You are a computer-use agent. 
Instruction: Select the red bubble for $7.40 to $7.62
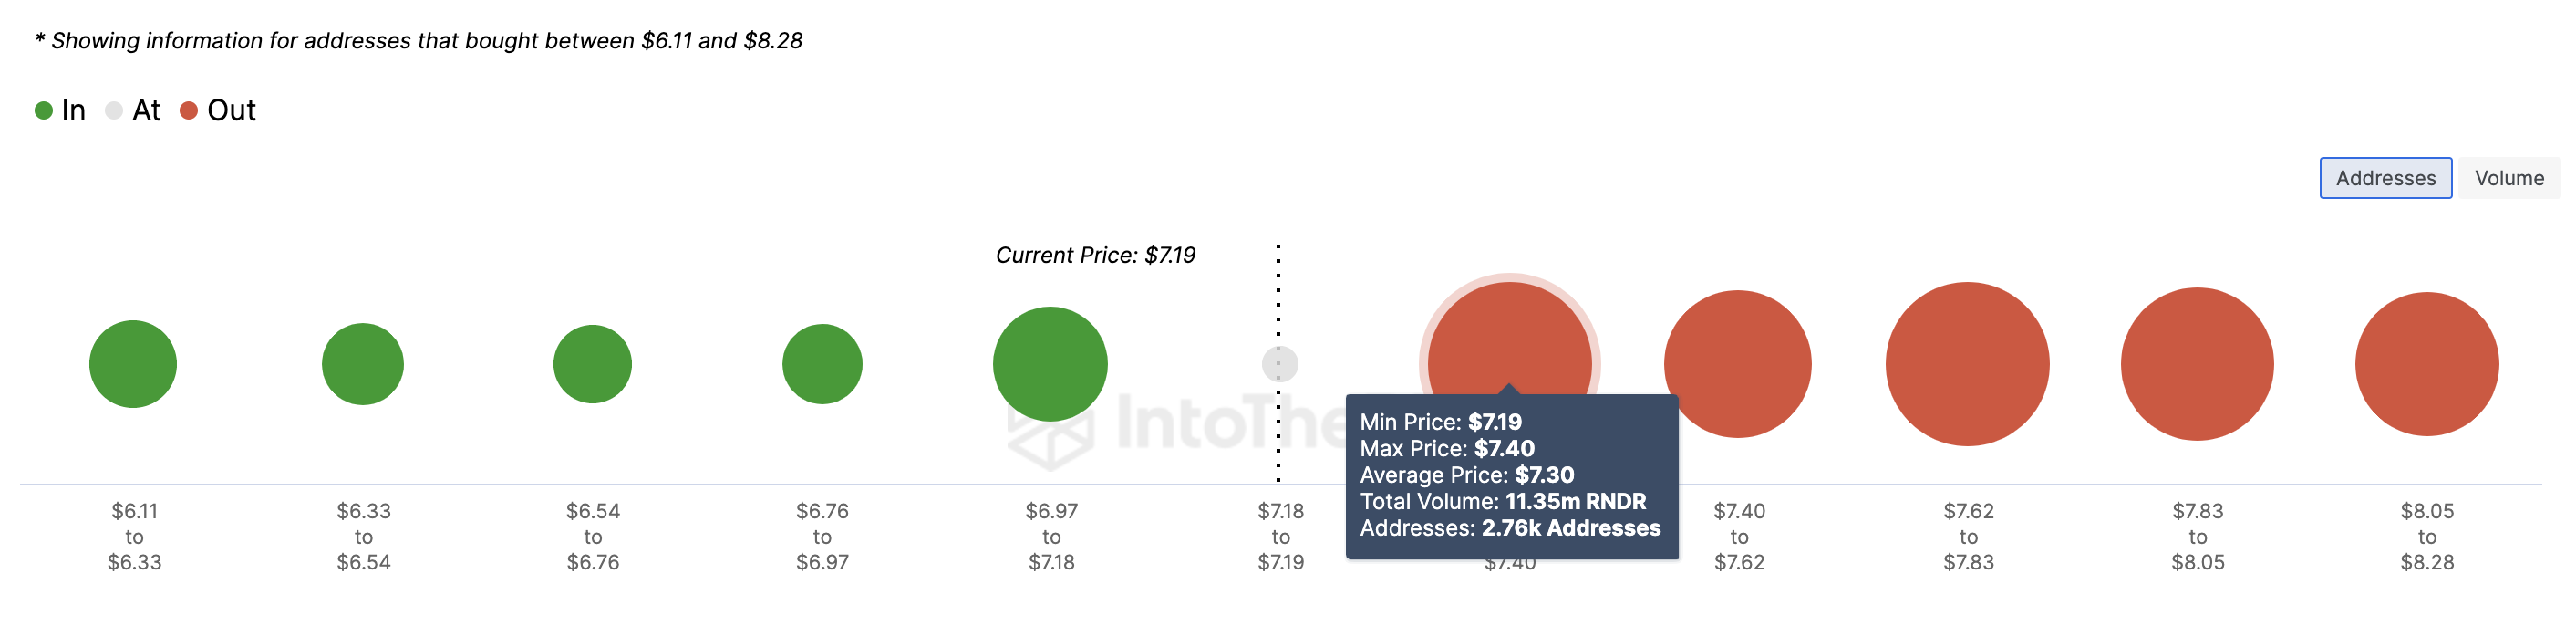(1738, 364)
